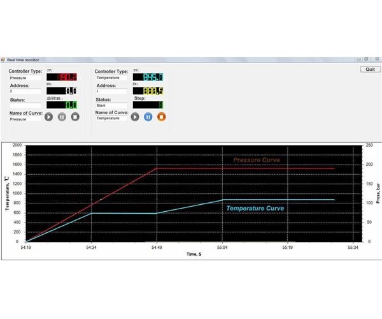
Task: Click the empty Pressure status field
Action: (25, 105)
